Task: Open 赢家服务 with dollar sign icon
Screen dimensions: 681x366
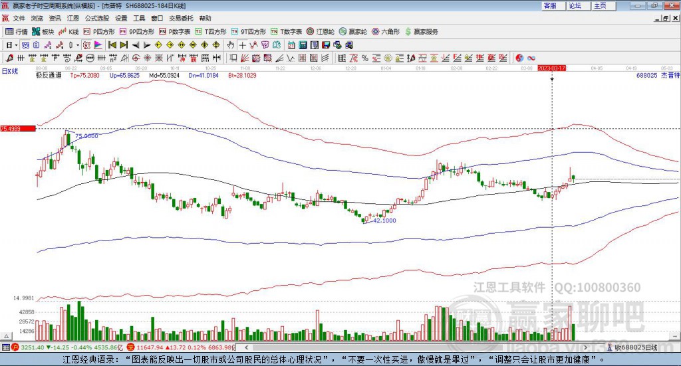Action: (x=422, y=32)
